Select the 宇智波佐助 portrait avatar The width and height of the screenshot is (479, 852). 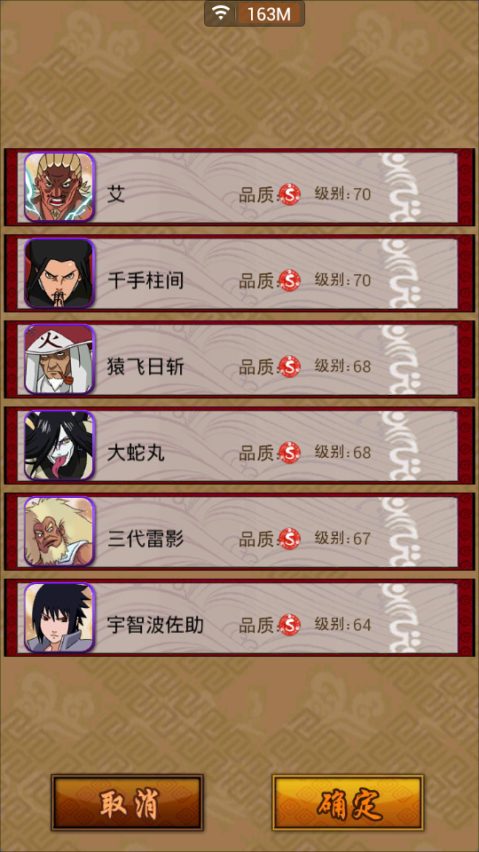[x=59, y=618]
